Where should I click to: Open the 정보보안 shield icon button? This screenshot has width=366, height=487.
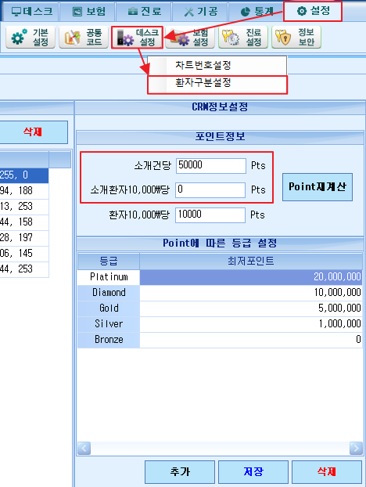pos(296,38)
